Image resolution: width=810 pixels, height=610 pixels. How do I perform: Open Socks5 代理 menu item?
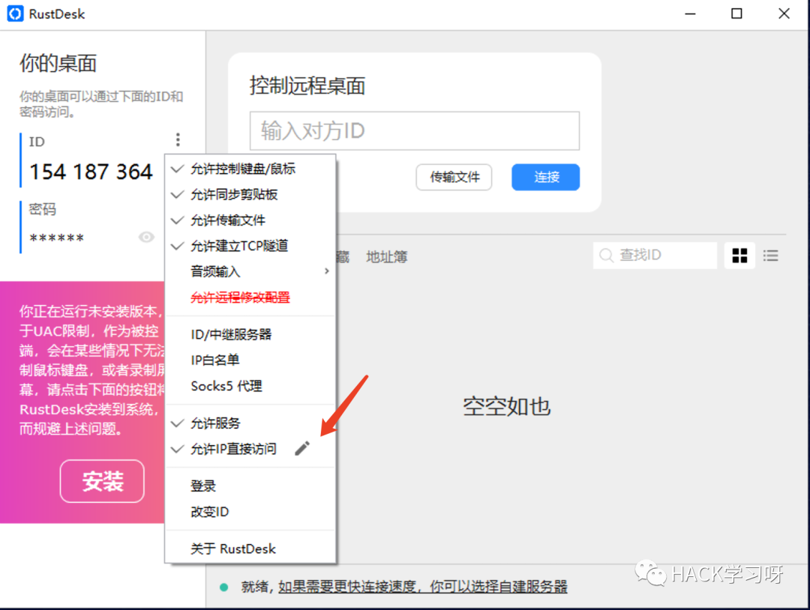pyautogui.click(x=250, y=386)
